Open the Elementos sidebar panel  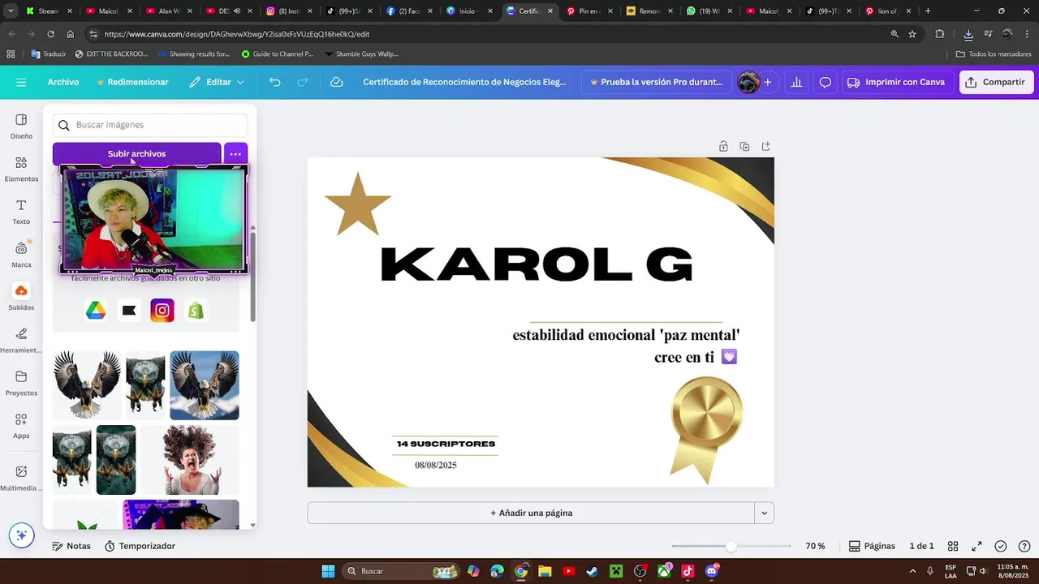pos(21,169)
